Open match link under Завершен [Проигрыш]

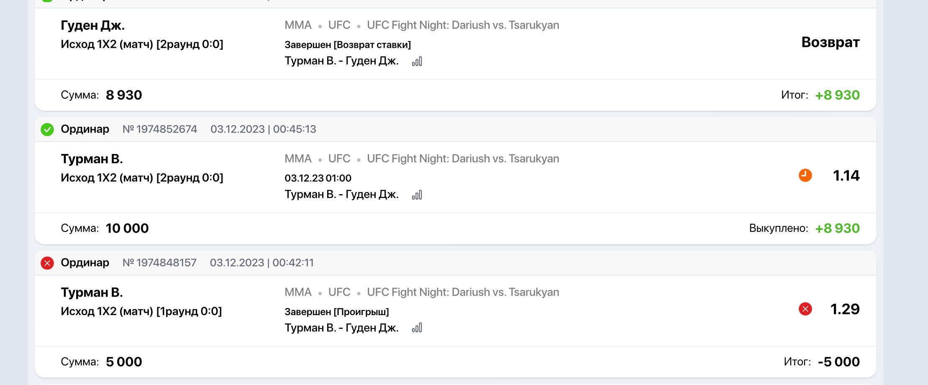[341, 328]
